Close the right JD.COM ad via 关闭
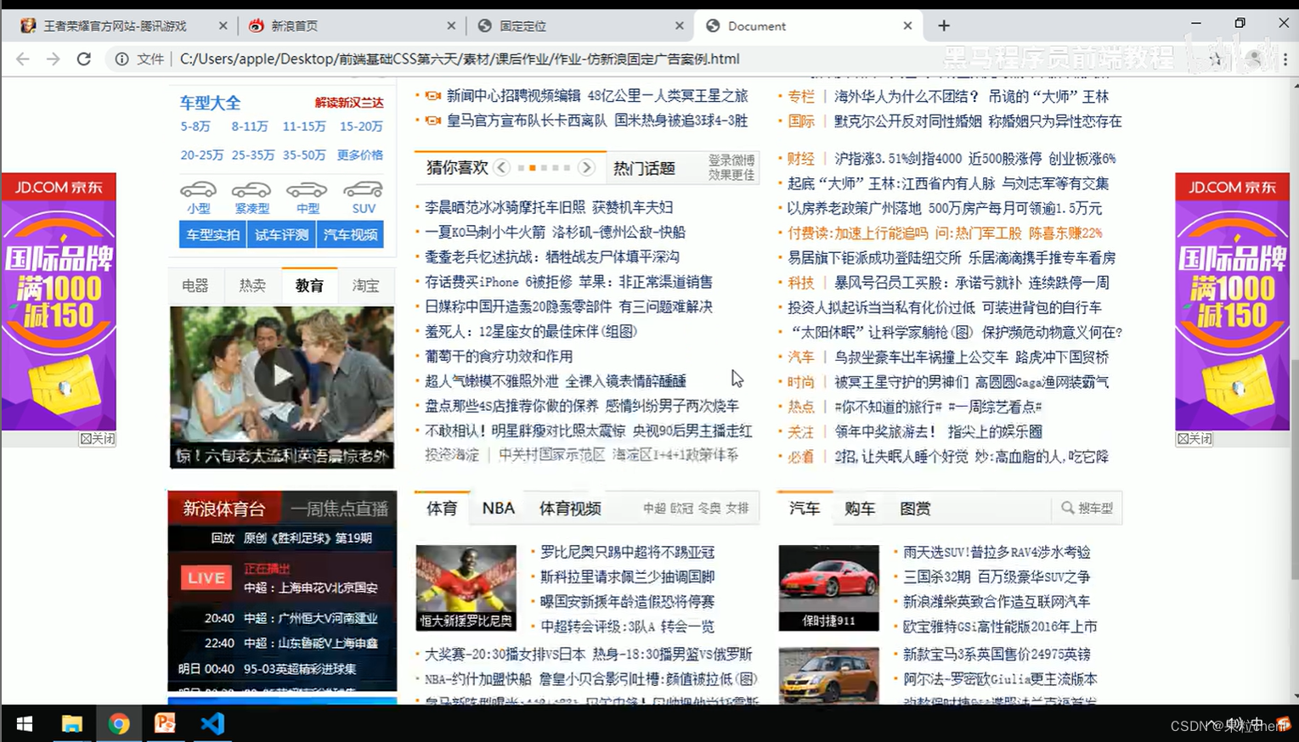The height and width of the screenshot is (742, 1299). coord(1195,438)
